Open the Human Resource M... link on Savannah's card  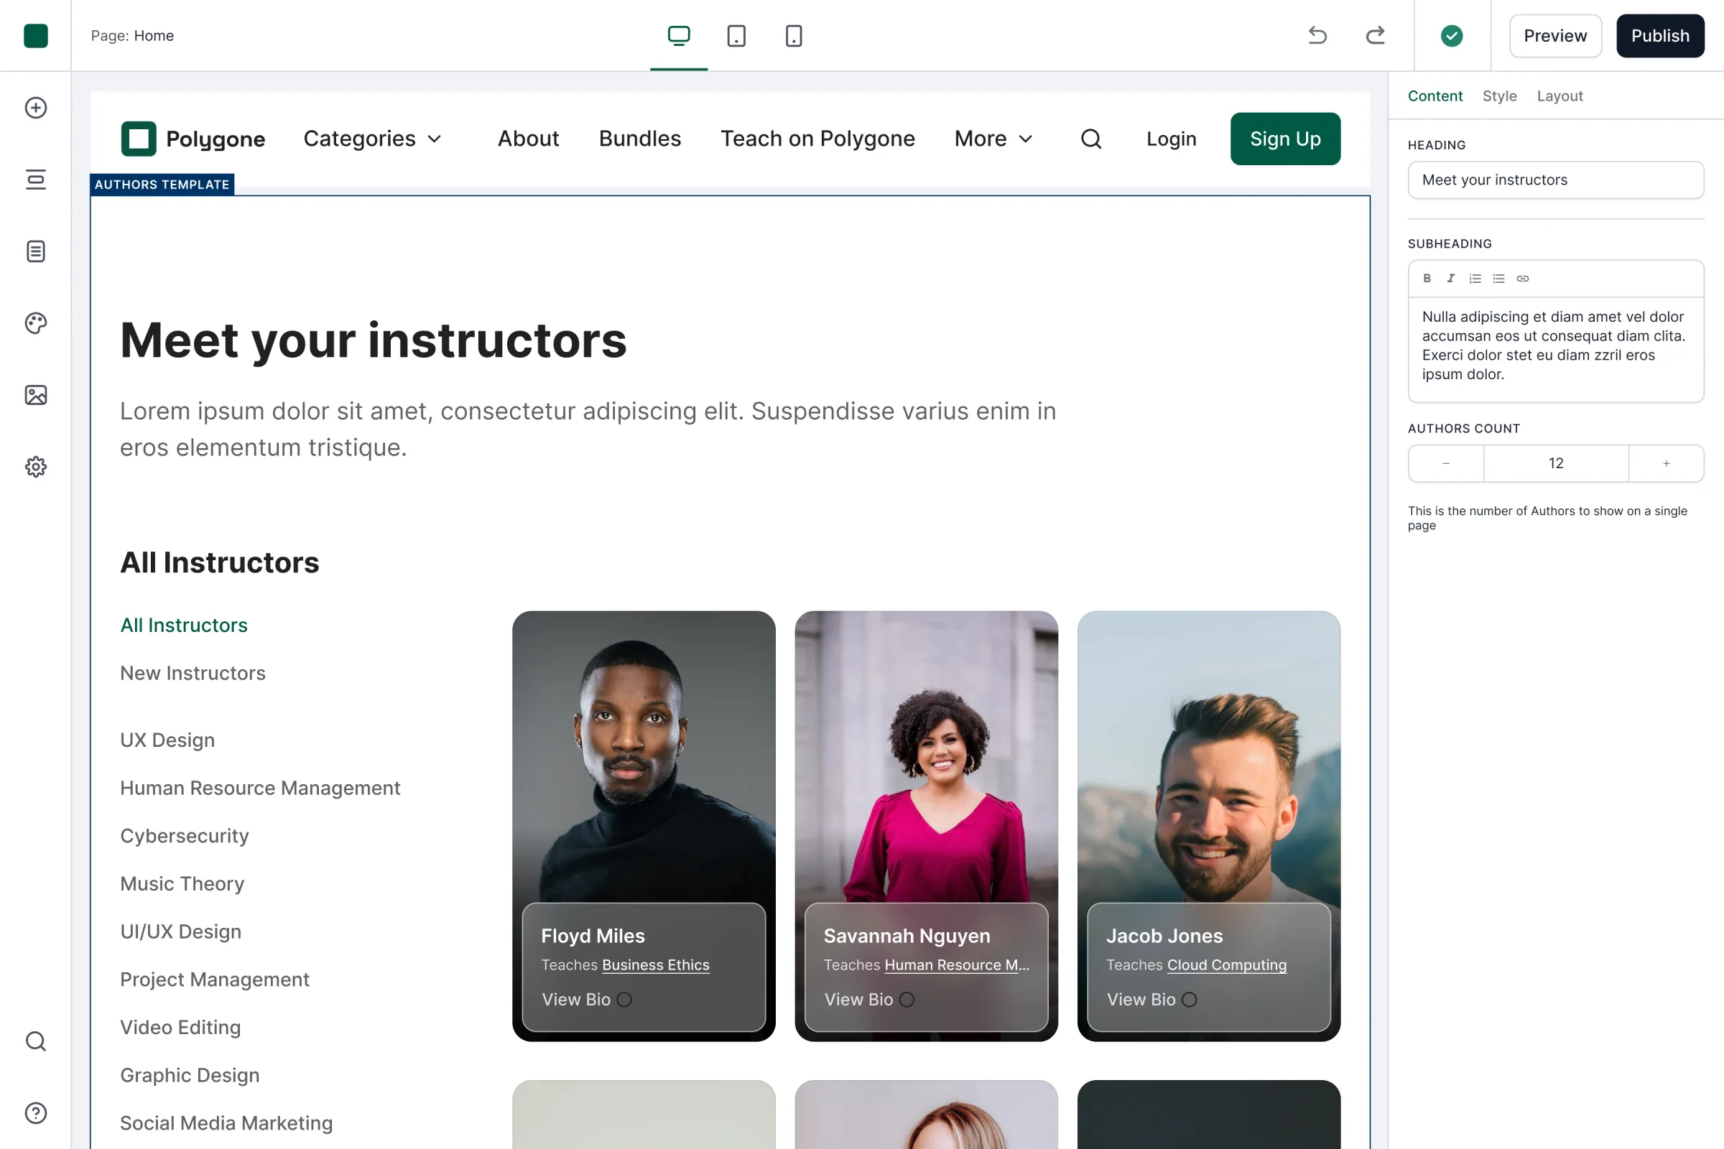957,965
